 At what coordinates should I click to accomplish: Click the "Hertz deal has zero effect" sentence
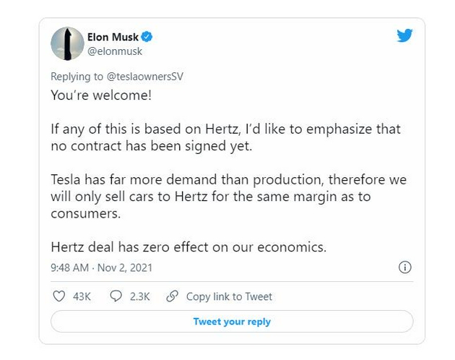click(188, 247)
